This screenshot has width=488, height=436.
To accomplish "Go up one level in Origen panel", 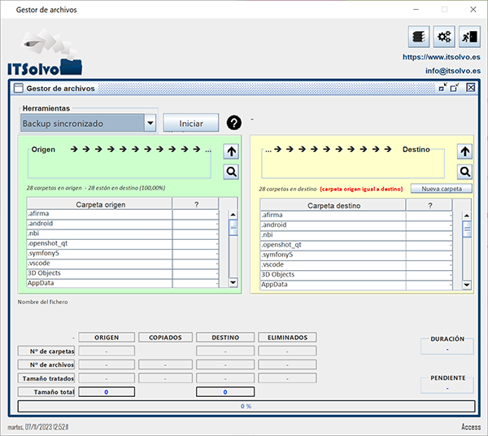I will click(x=231, y=151).
